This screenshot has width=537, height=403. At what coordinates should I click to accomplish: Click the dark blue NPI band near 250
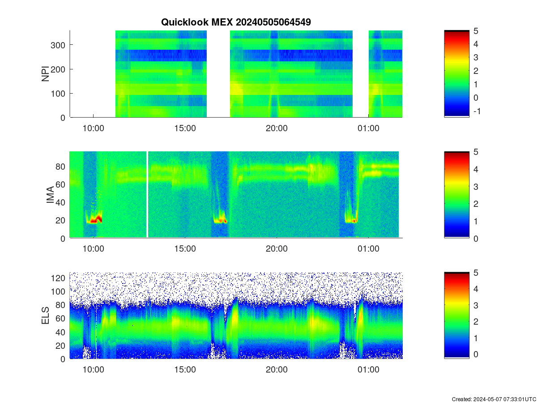click(259, 55)
